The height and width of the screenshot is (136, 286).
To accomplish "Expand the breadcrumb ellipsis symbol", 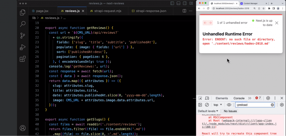I will (64, 18).
